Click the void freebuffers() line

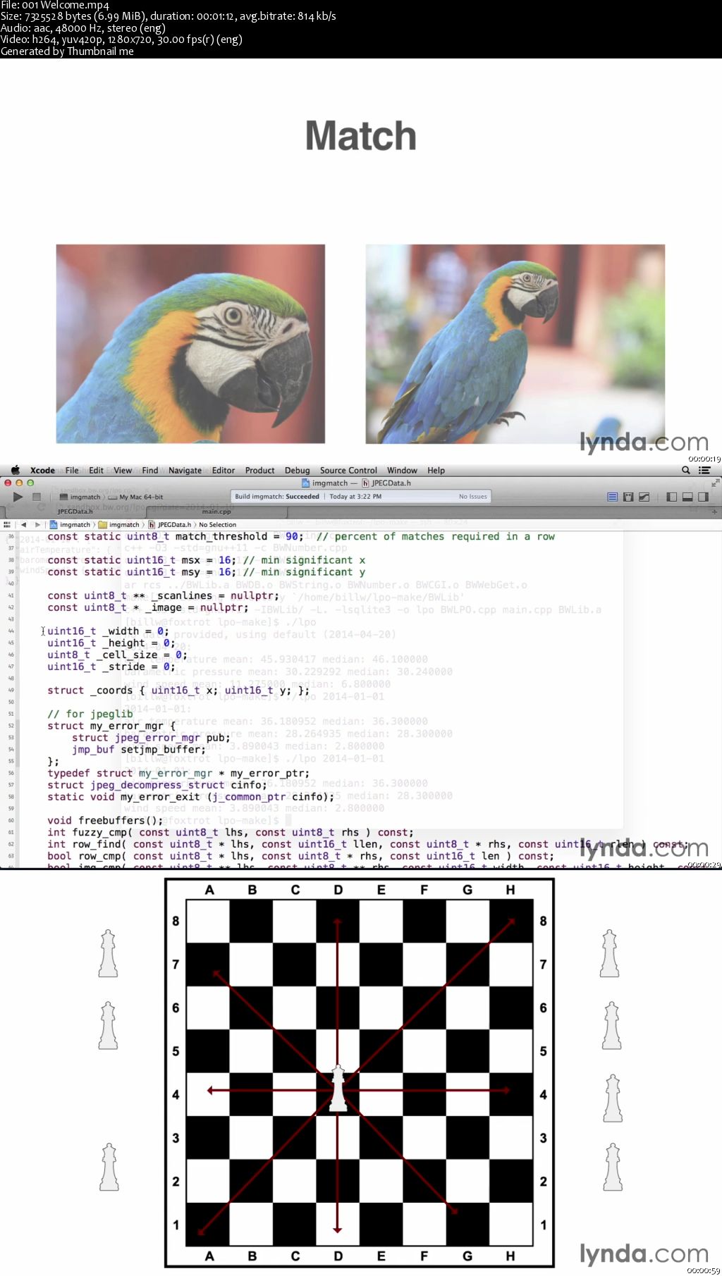(105, 820)
